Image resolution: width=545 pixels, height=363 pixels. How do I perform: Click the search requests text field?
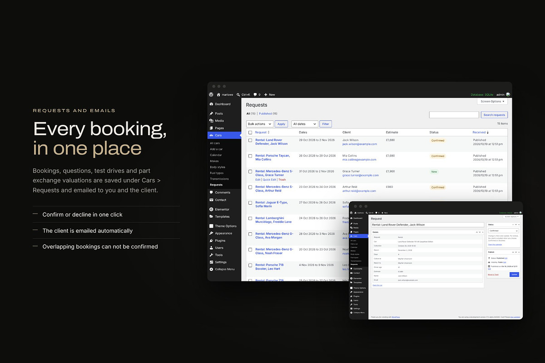(454, 115)
